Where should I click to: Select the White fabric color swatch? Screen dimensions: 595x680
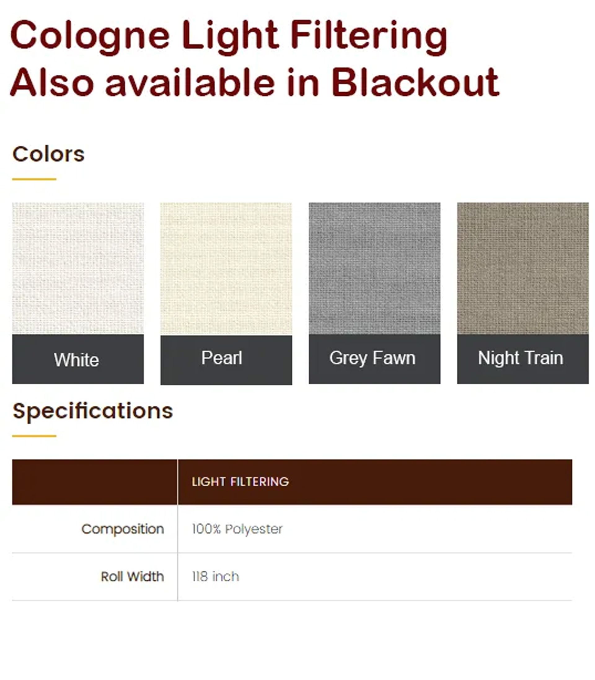(78, 268)
